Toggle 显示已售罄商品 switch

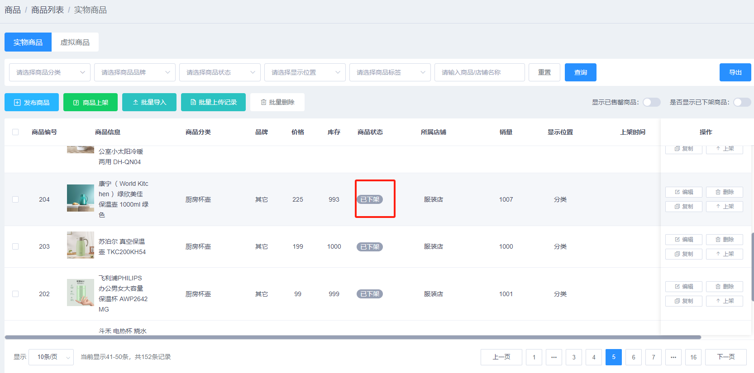(x=651, y=102)
